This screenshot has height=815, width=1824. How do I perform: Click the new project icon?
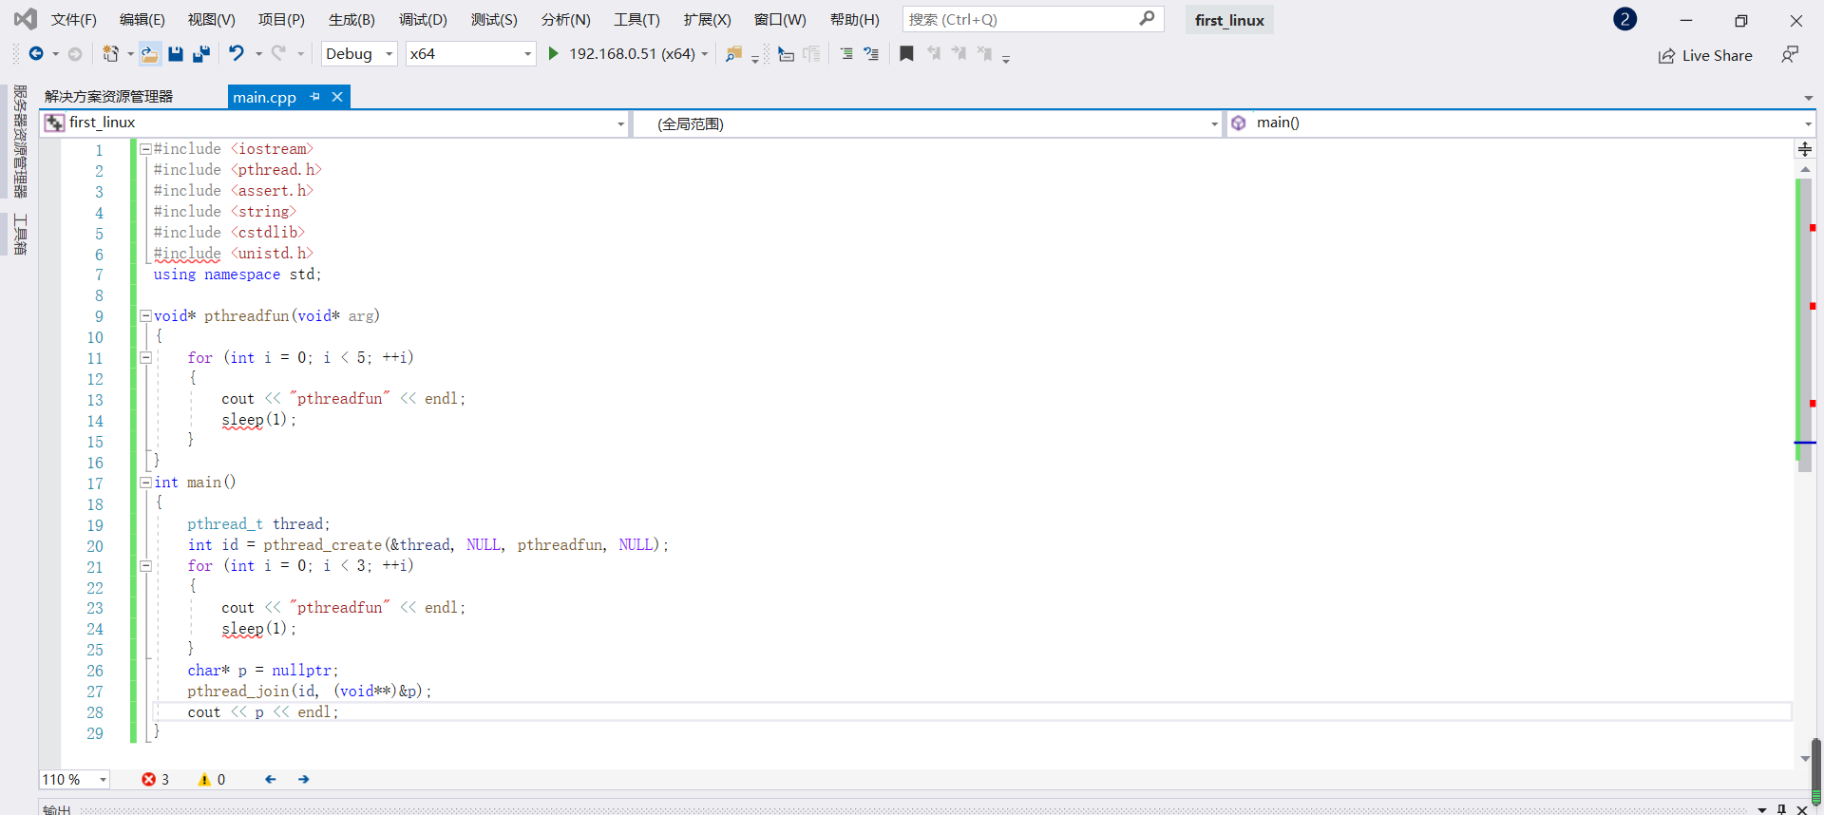pyautogui.click(x=110, y=54)
